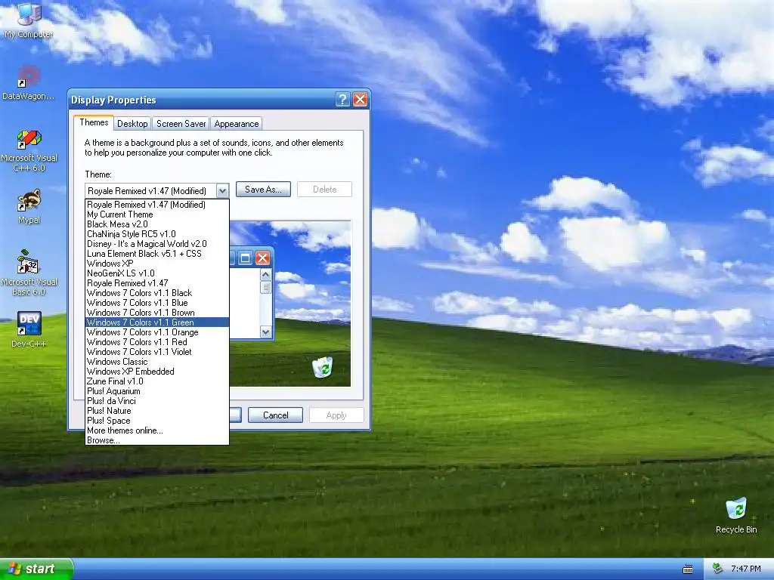This screenshot has height=580, width=774.
Task: Choose My Current Theme option
Action: pyautogui.click(x=157, y=214)
